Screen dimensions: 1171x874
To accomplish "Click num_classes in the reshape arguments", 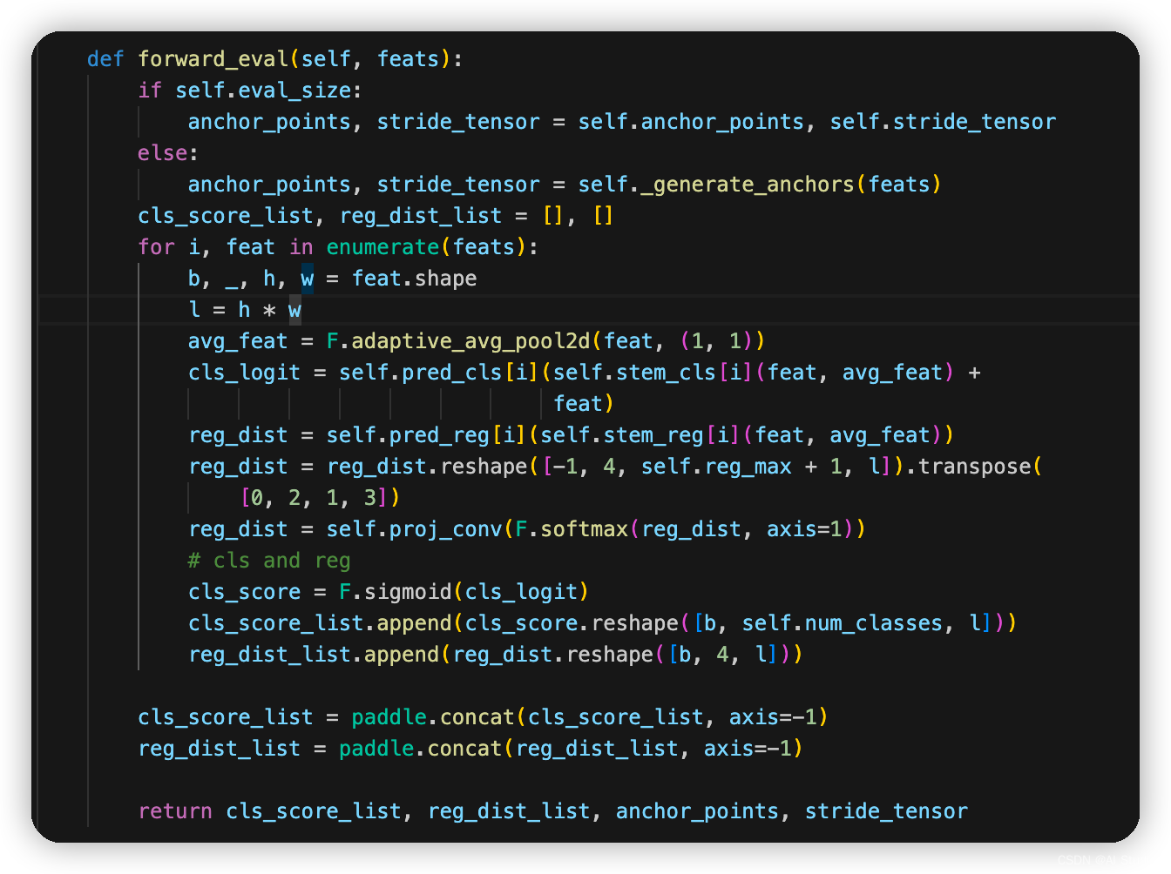I will (x=874, y=623).
